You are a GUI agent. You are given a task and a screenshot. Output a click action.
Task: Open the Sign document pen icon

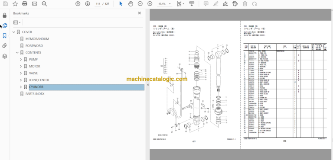225,3
